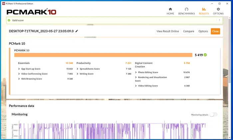The width and height of the screenshot is (233, 140).
Task: Expand Rendering and Visualization Score
Action: click(x=136, y=77)
